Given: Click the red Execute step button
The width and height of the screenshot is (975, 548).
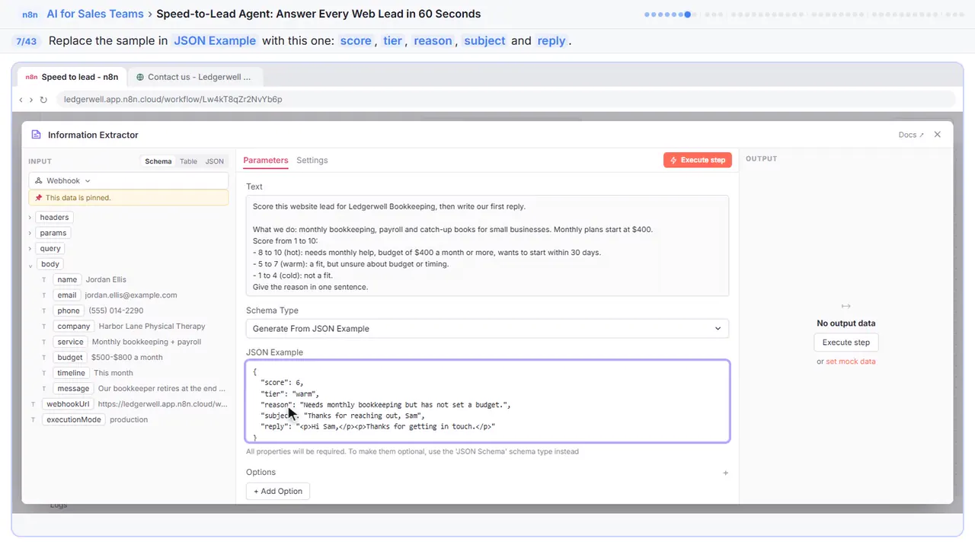Looking at the screenshot, I should pos(698,161).
